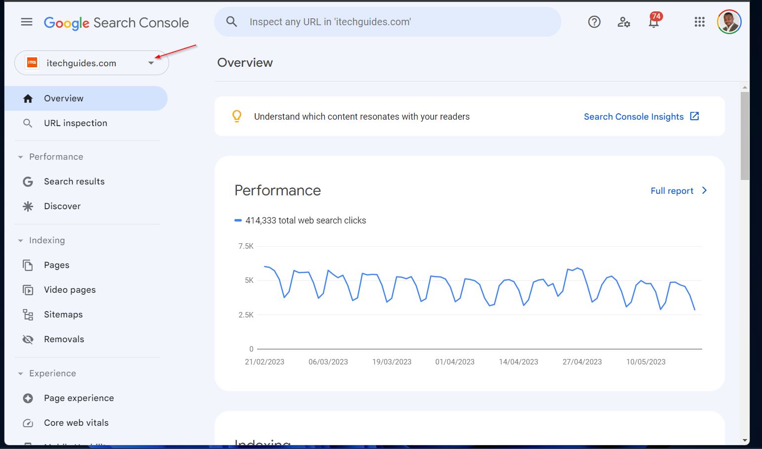Open the Pages indexing report

(x=86, y=265)
